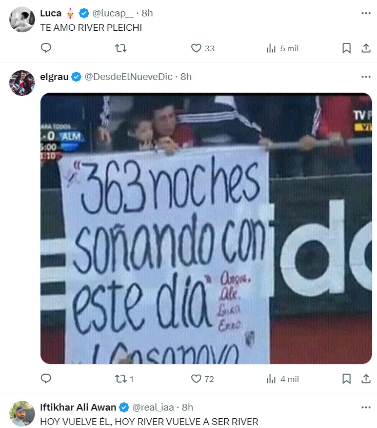Open more options menu on elgrau's tweet

click(366, 77)
